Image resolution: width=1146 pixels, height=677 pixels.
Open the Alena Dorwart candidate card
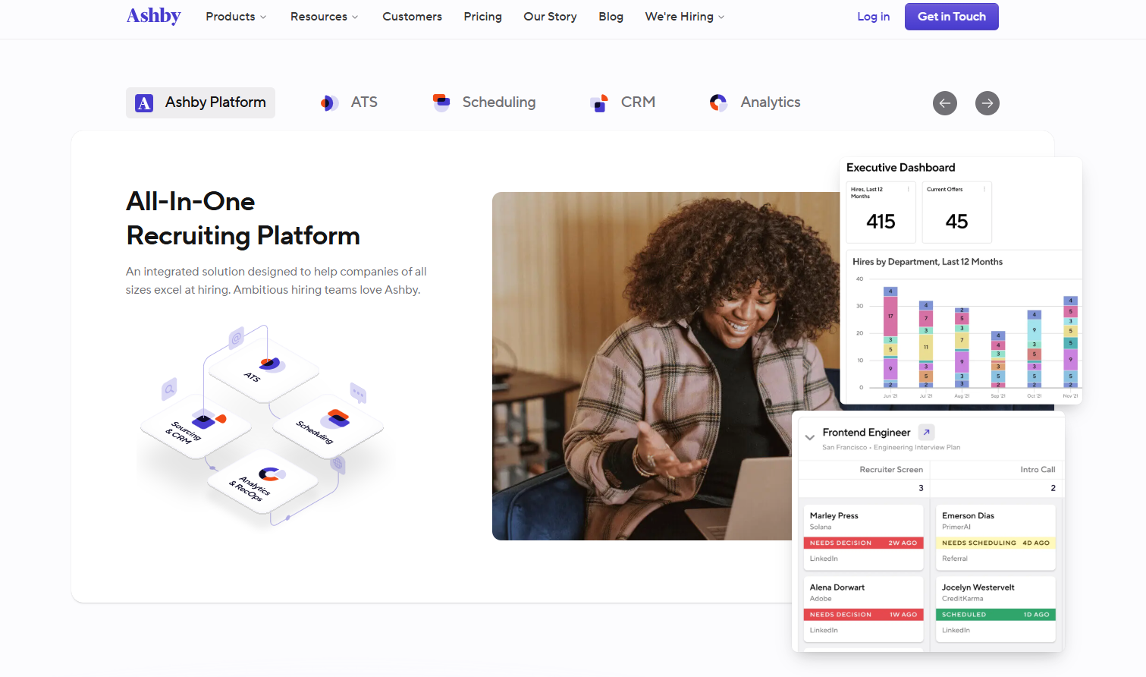863,609
